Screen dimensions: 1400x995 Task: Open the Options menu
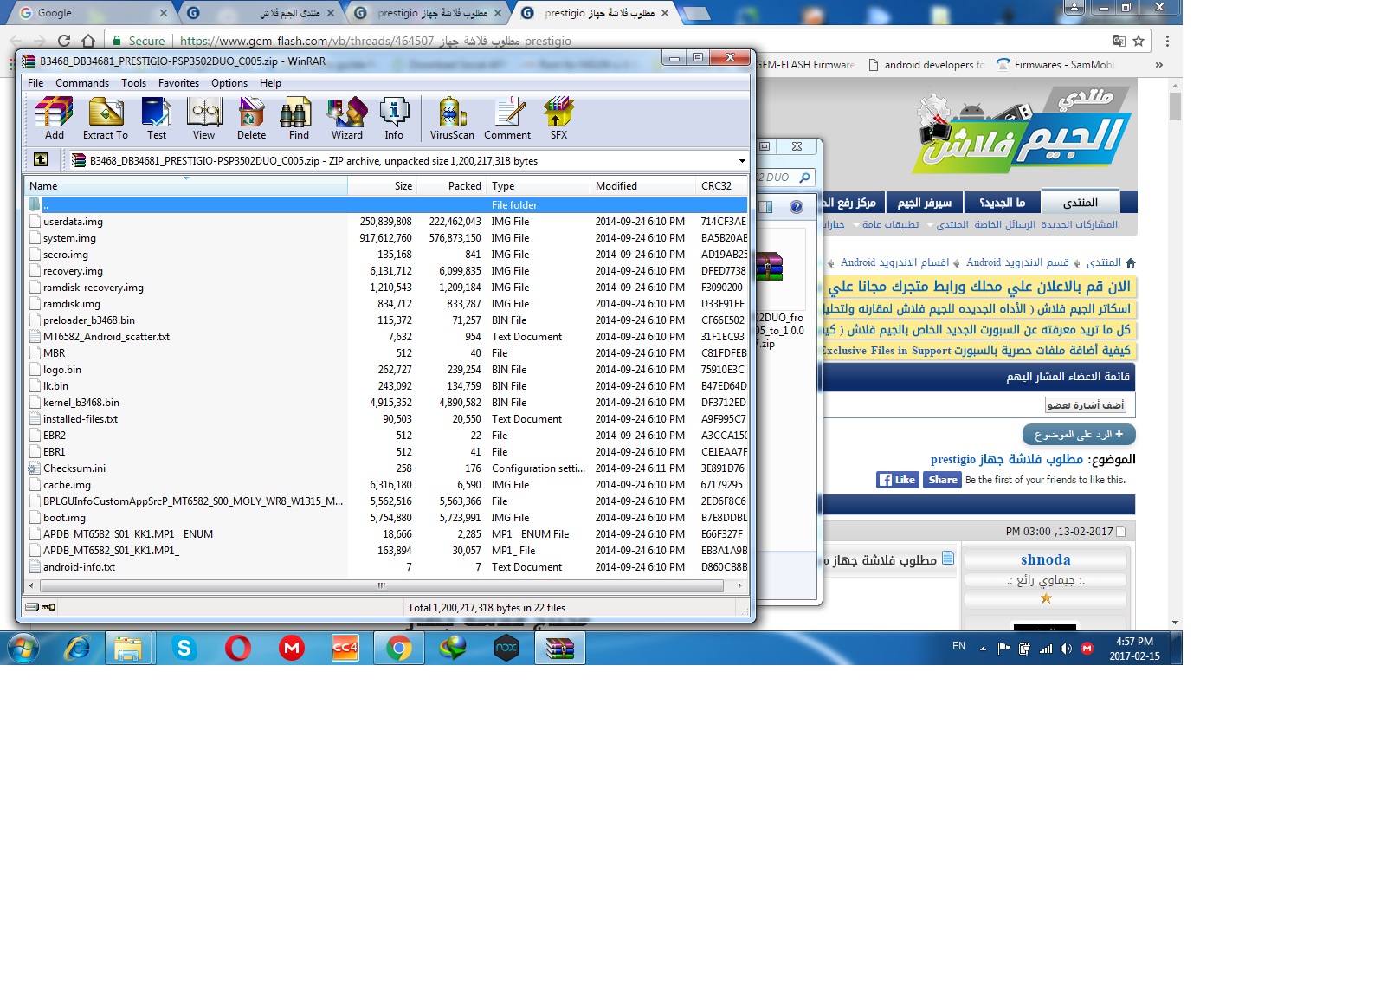pyautogui.click(x=229, y=83)
